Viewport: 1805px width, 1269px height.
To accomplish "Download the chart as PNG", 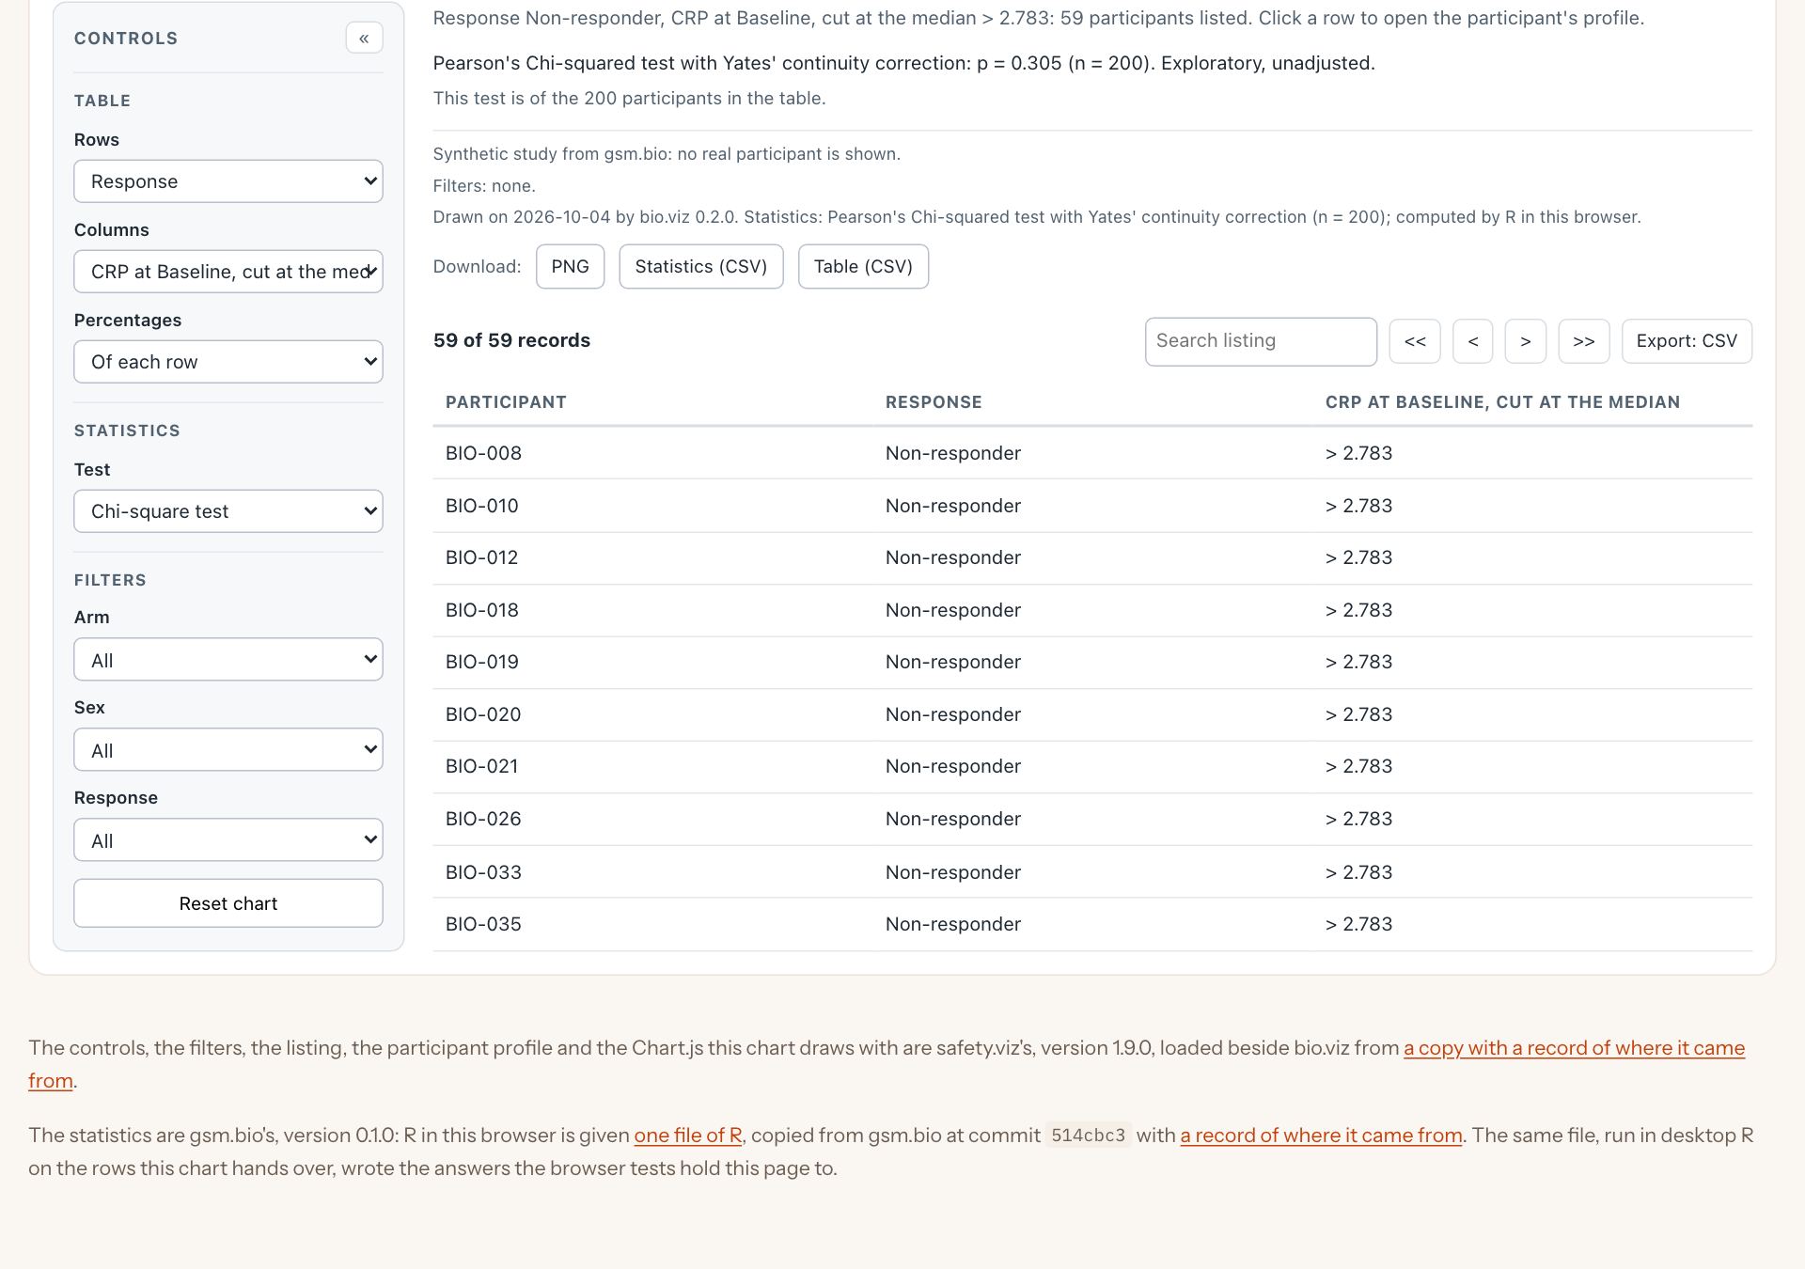I will 570,267.
